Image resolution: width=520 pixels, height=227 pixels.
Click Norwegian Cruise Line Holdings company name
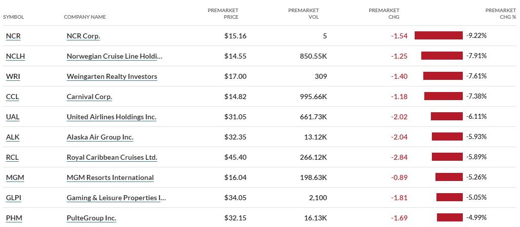coord(115,56)
